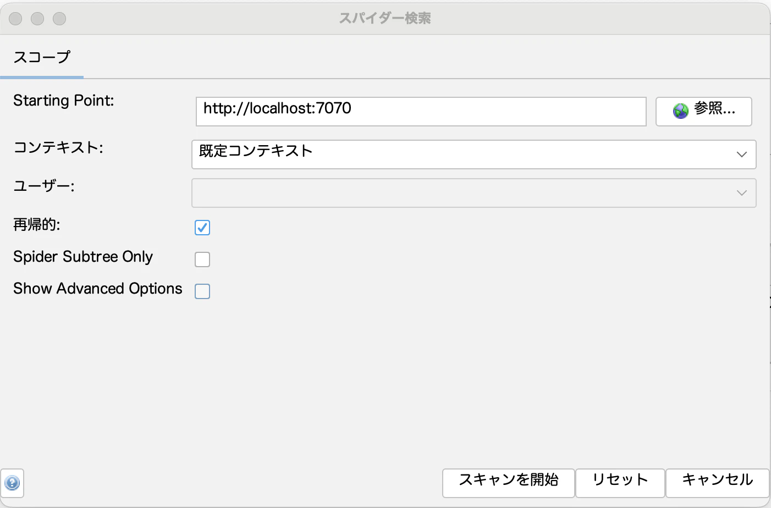This screenshot has height=508, width=771.
Task: Click the コンテキスト label
Action: [58, 147]
